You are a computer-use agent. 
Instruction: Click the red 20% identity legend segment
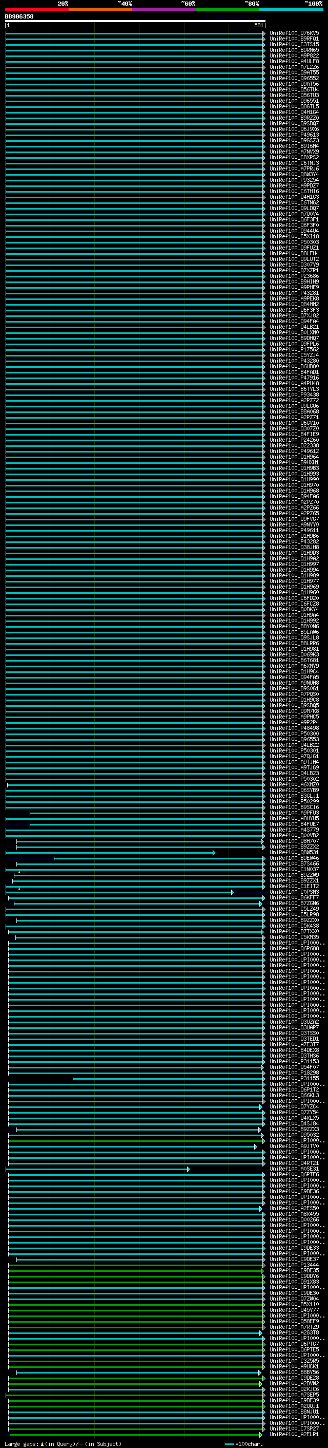pos(36,9)
